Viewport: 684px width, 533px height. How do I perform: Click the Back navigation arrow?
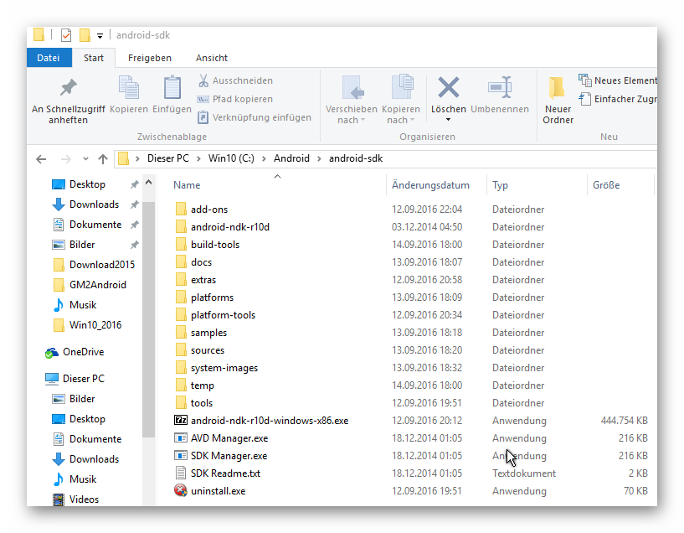click(41, 159)
